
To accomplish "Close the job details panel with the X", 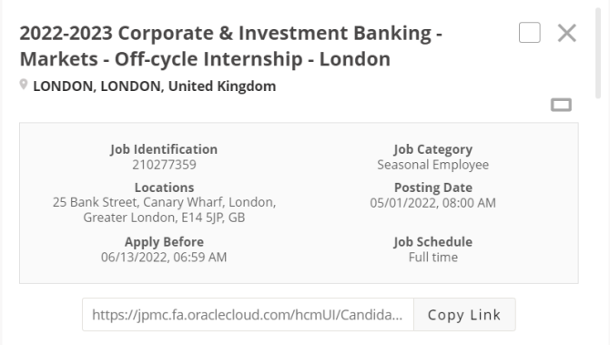I will tap(567, 33).
